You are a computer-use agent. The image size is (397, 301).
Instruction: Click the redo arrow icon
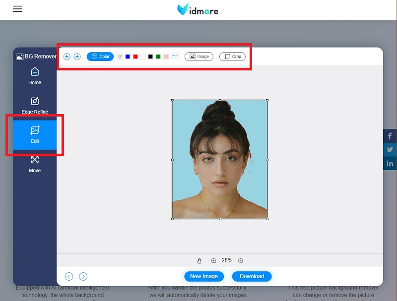77,57
